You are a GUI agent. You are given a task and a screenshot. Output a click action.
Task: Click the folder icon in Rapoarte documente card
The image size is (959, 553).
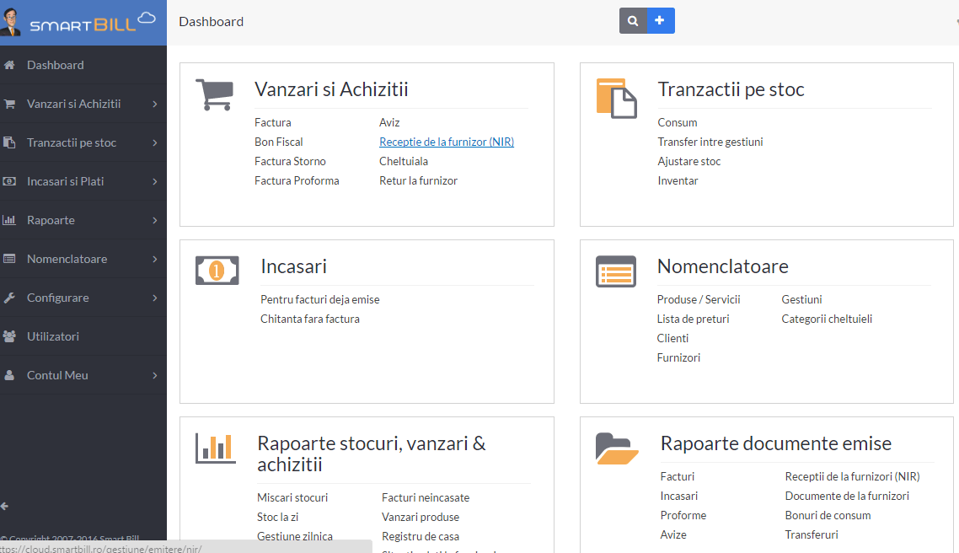(x=617, y=448)
